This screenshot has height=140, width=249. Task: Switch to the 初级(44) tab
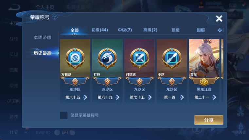[100, 30]
